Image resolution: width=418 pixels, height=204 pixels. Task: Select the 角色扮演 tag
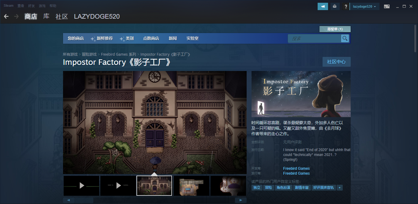283,187
